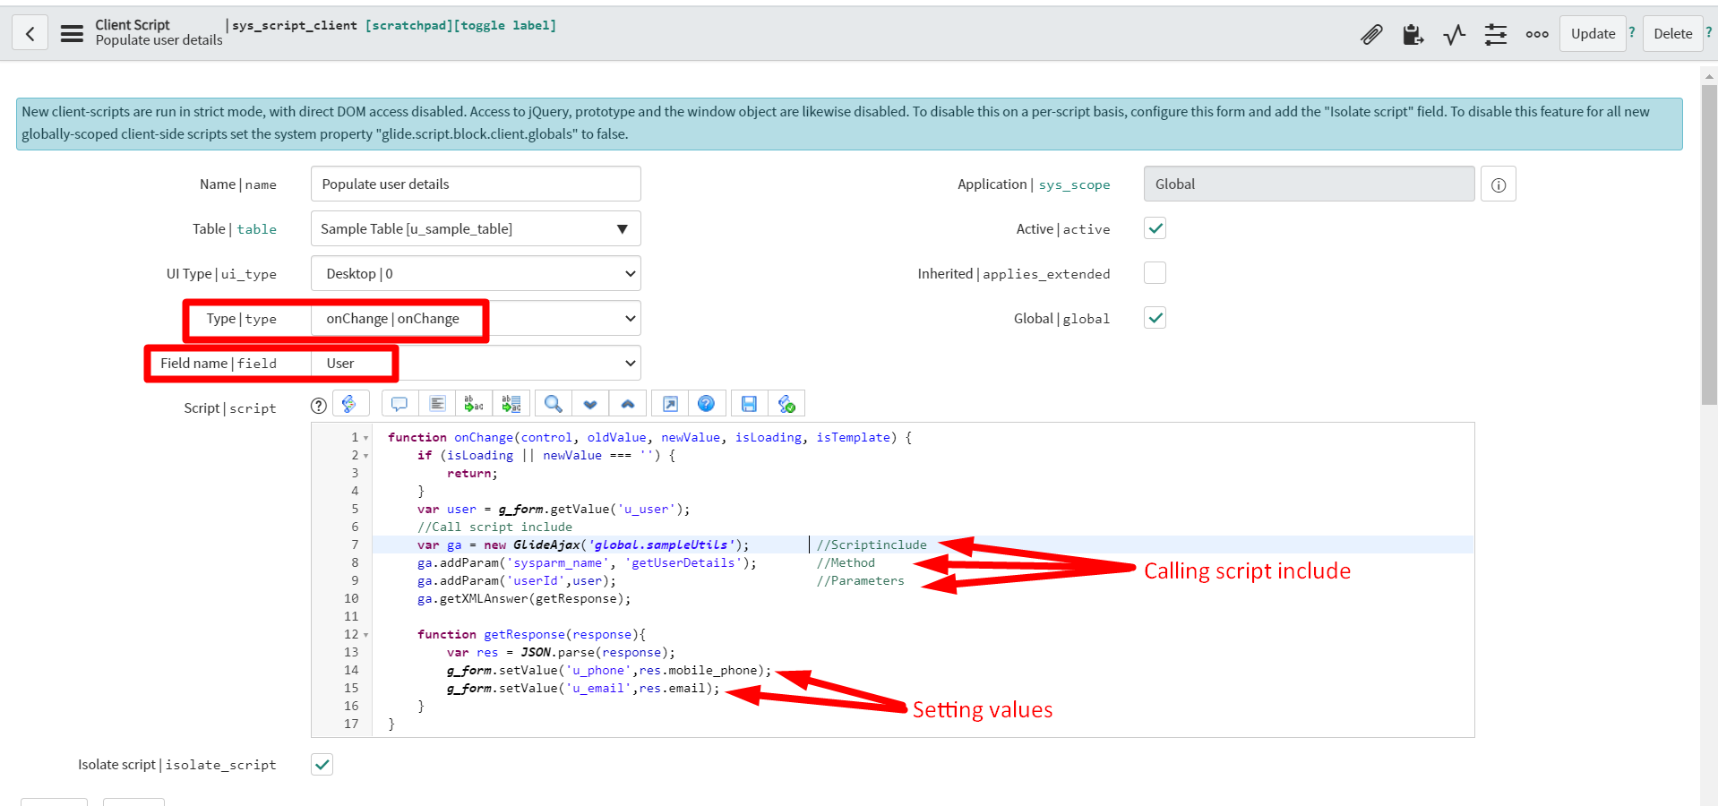The height and width of the screenshot is (806, 1718).
Task: Click the magnifier search icon in script toolbar
Action: click(x=554, y=404)
